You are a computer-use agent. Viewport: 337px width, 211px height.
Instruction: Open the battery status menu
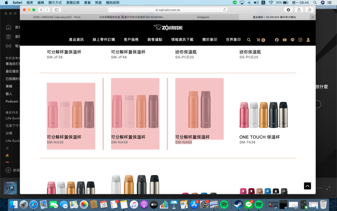pos(282,3)
